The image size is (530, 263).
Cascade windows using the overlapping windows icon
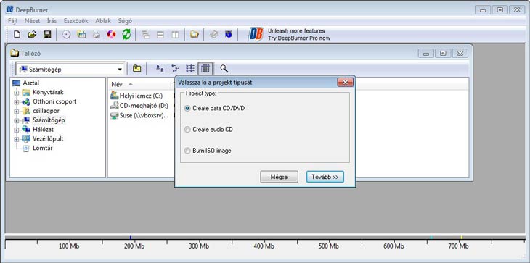(x=146, y=34)
